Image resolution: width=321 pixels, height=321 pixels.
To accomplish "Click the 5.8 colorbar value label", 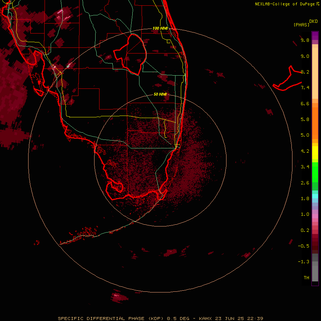I will point(305,119).
